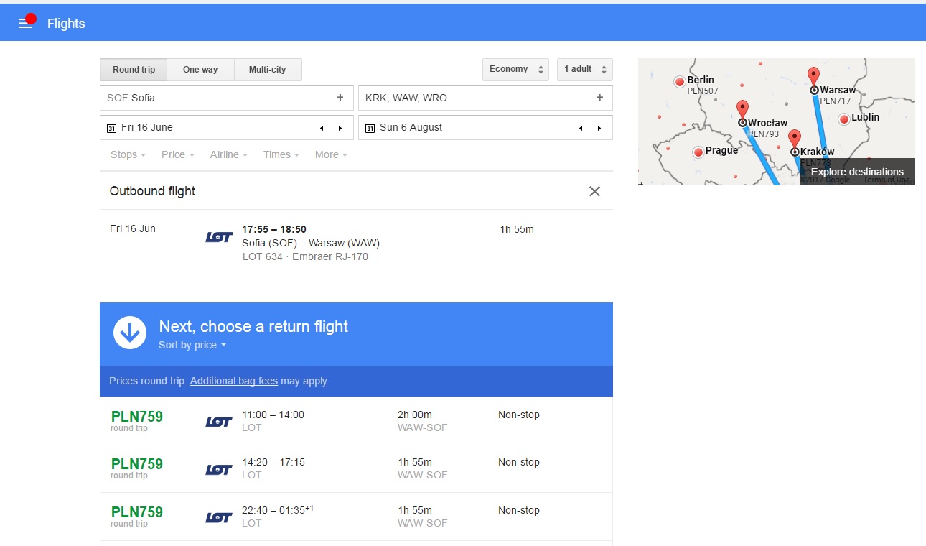Viewport: 926px width, 546px height.
Task: Select the 22:40 – 01:35 return flight
Action: point(356,517)
